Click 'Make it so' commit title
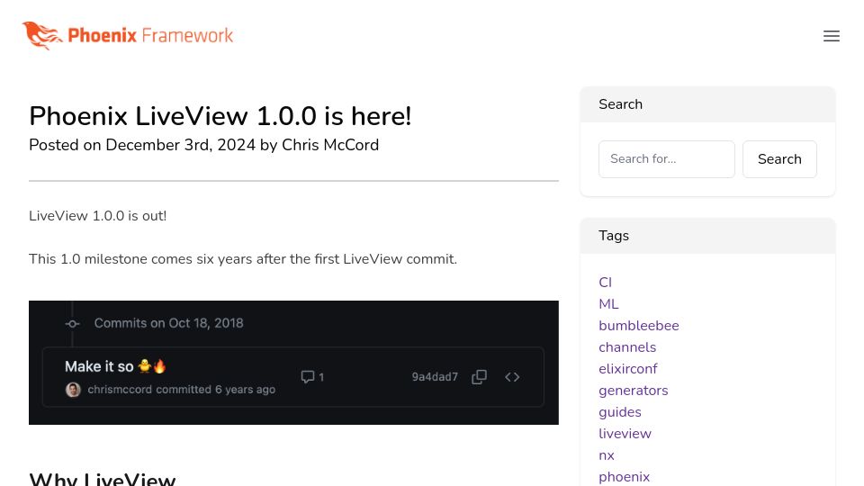The image size is (864, 486). pyautogui.click(x=115, y=366)
